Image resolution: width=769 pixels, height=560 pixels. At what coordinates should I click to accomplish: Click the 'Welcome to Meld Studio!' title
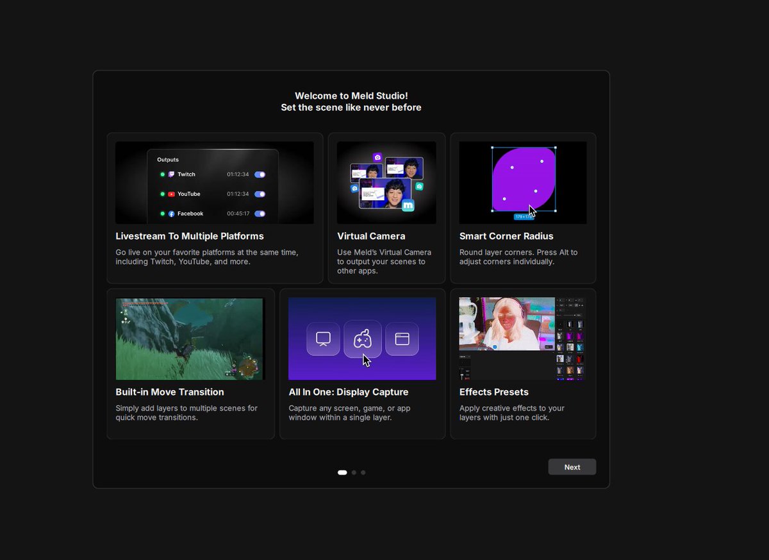tap(351, 96)
